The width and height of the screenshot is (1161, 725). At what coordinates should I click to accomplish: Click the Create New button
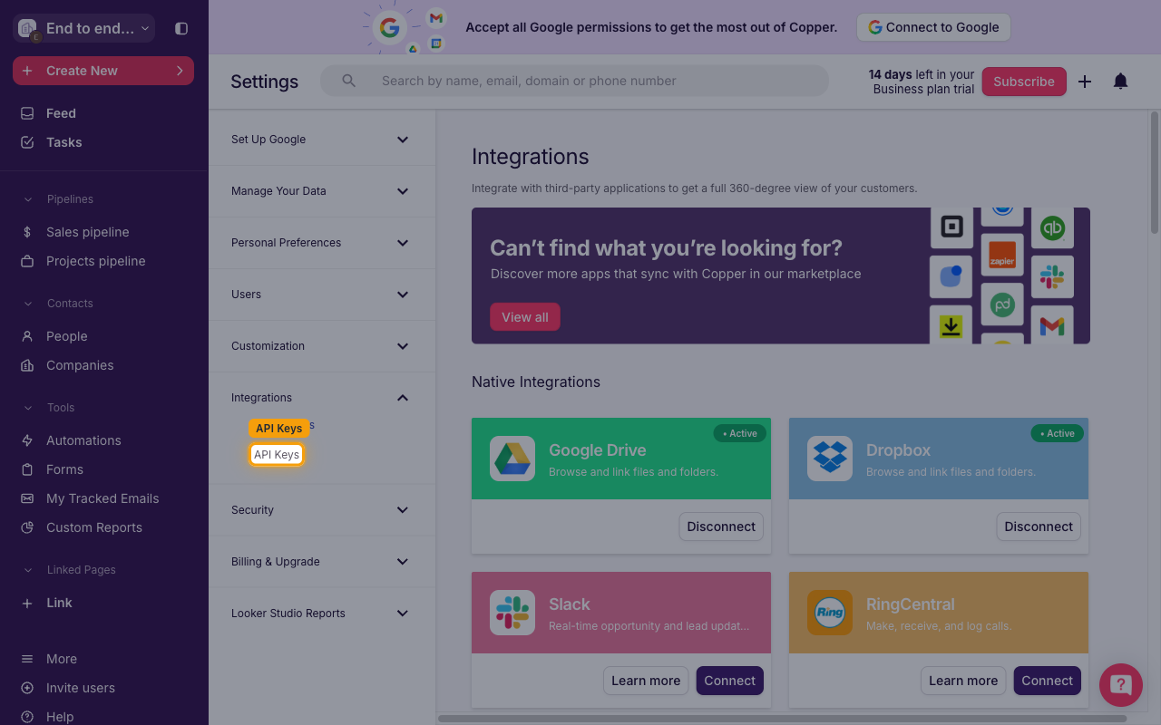pyautogui.click(x=103, y=71)
